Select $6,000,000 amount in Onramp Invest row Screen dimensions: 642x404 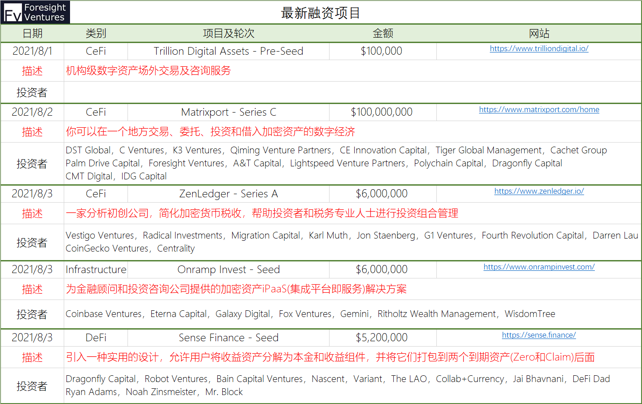point(383,269)
